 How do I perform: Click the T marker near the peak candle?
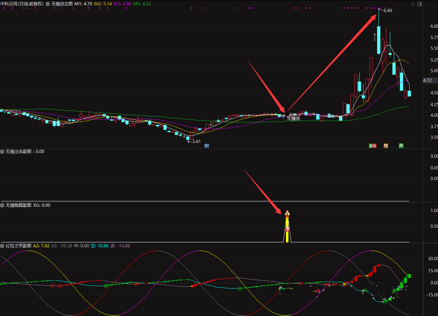tap(375, 37)
